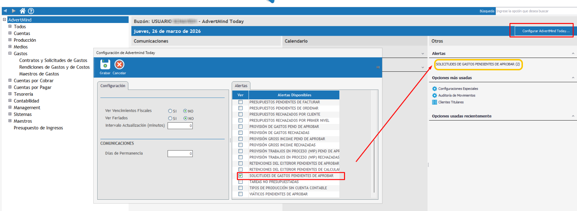Collapse Opciones más usadas section
The height and width of the screenshot is (211, 577).
(573, 78)
